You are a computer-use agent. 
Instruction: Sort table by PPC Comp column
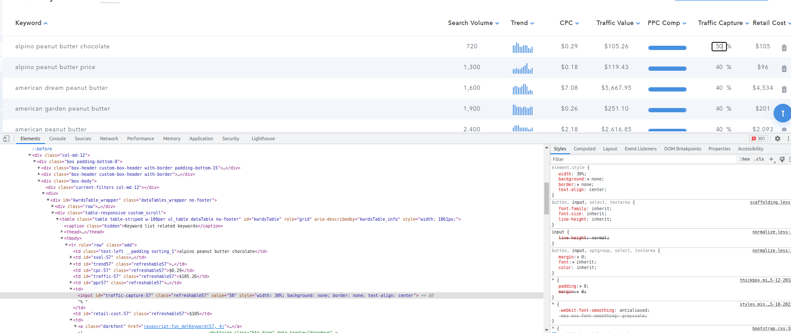tap(667, 23)
